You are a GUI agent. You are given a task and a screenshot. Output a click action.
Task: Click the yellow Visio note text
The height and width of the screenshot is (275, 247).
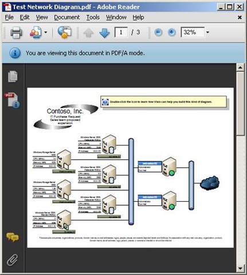[161, 102]
